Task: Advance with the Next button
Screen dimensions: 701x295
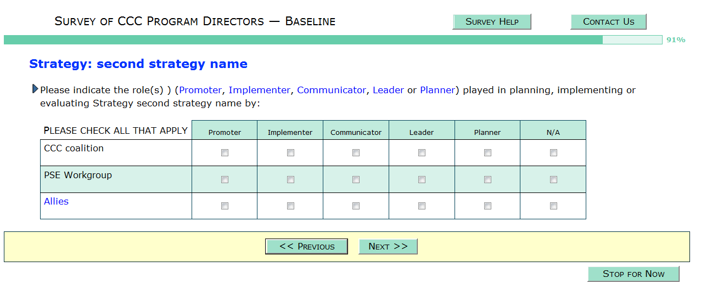Action: 388,247
